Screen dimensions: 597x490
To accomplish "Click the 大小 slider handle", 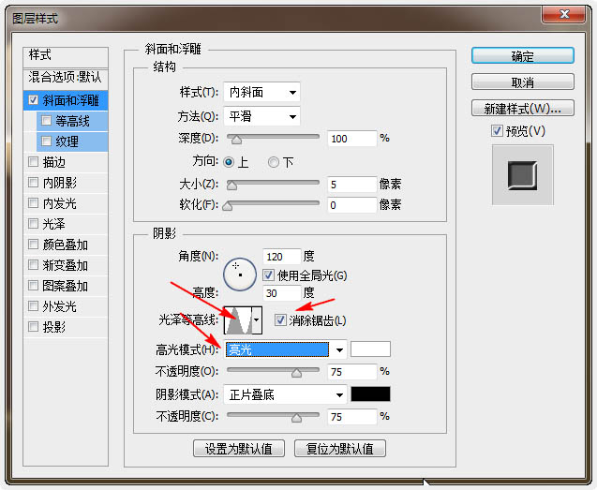I will point(231,186).
